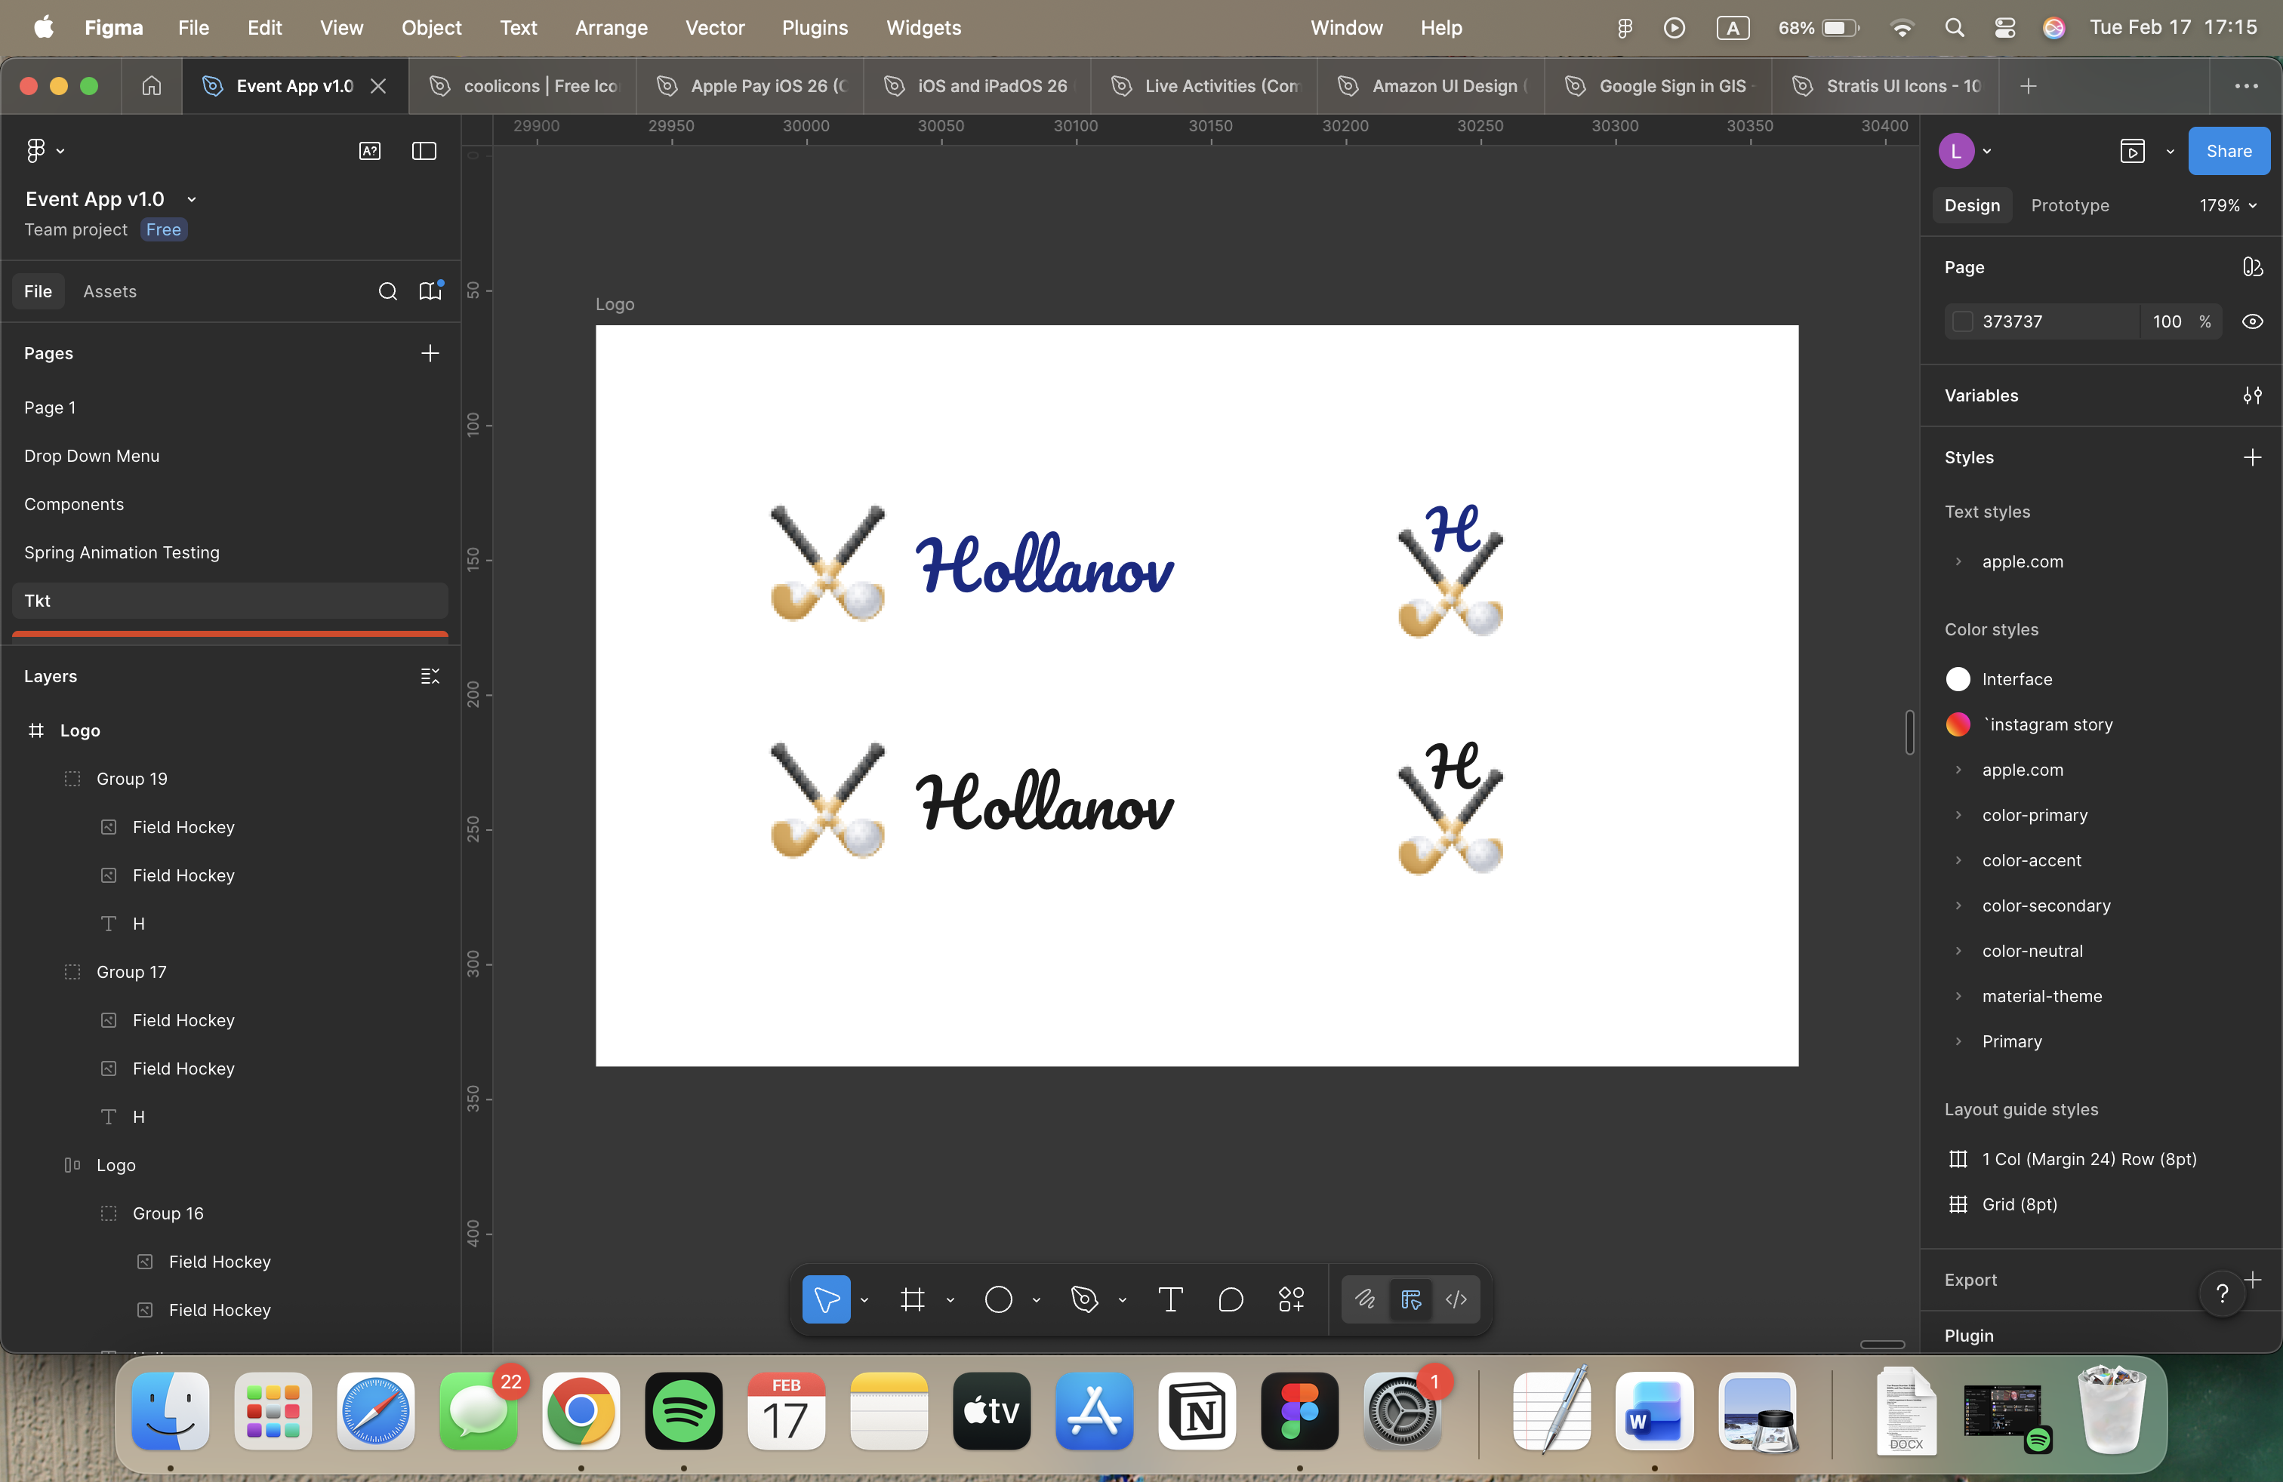2283x1482 pixels.
Task: Open the Variables settings icon
Action: 2252,396
